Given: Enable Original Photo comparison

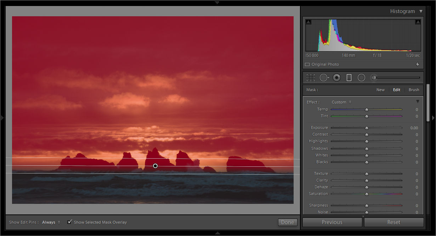Looking at the screenshot, I should 307,64.
